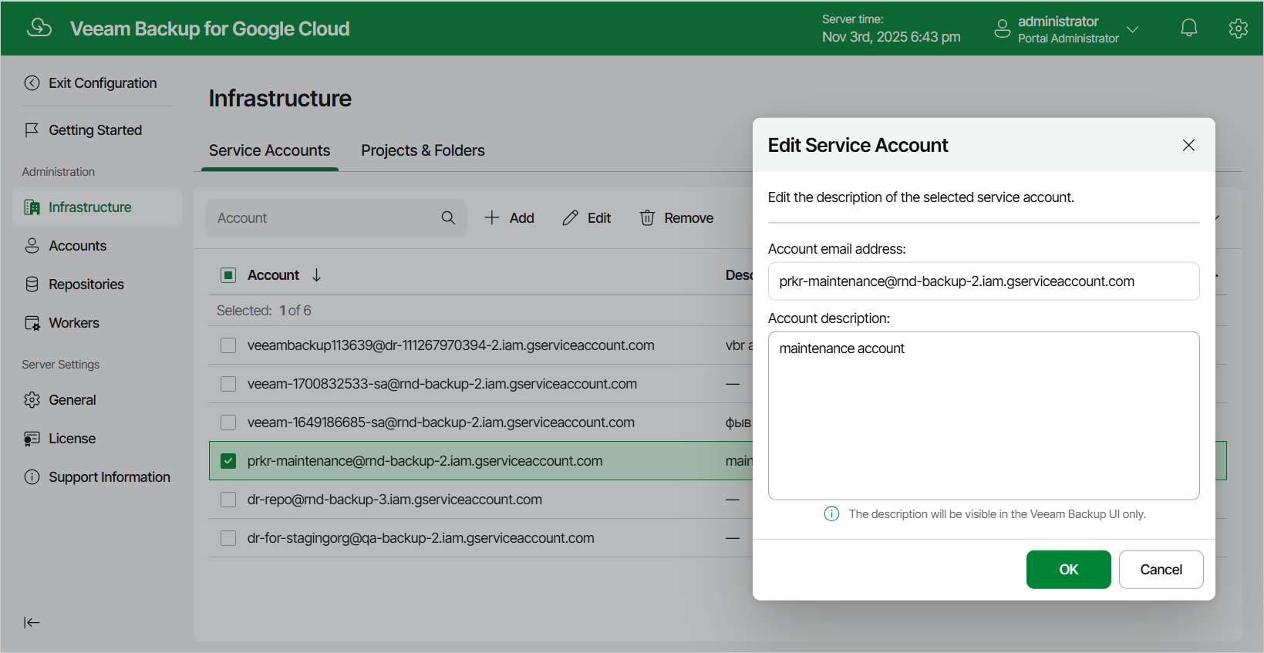Click the Account column header
This screenshot has width=1264, height=653.
[273, 275]
